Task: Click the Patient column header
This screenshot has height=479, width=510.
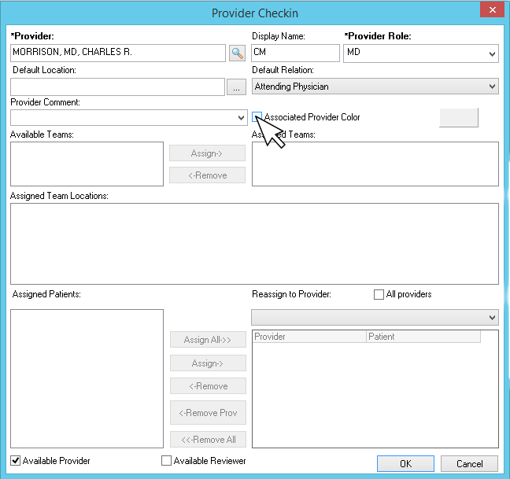Action: click(x=423, y=337)
